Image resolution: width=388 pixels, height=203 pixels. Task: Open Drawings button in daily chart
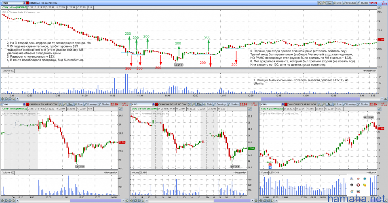click(x=349, y=105)
